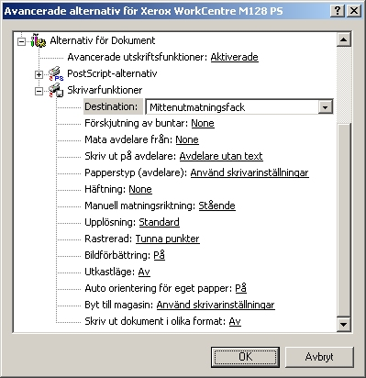
Task: Select Skrivarfunktioner tree label
Action: [x=105, y=90]
